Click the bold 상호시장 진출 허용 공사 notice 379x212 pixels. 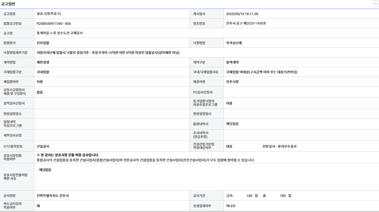[68, 155]
